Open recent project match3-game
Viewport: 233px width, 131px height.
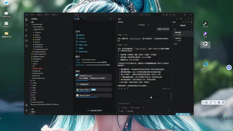(80, 65)
